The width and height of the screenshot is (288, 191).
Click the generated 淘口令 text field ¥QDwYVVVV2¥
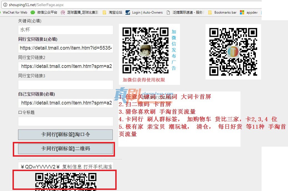coord(66,166)
